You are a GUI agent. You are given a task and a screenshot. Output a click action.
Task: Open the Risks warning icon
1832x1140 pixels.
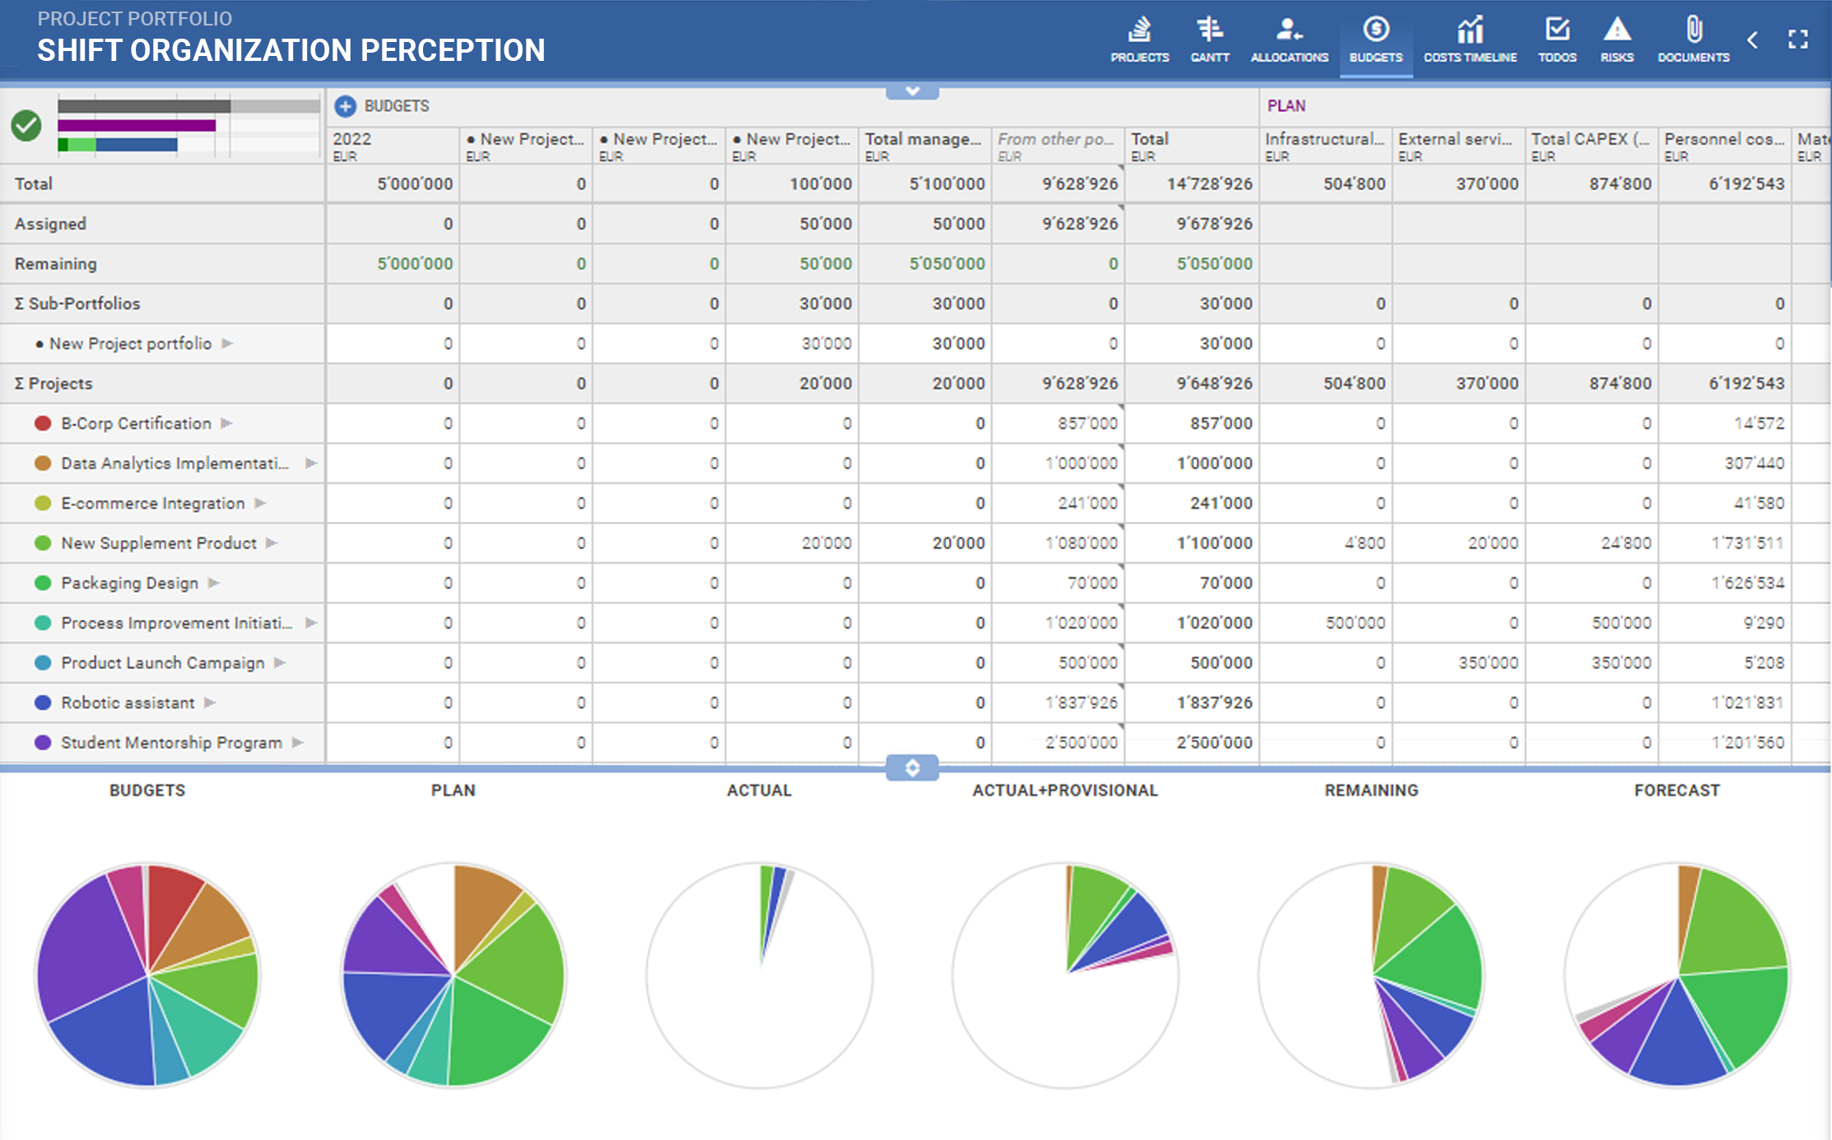pos(1617,40)
